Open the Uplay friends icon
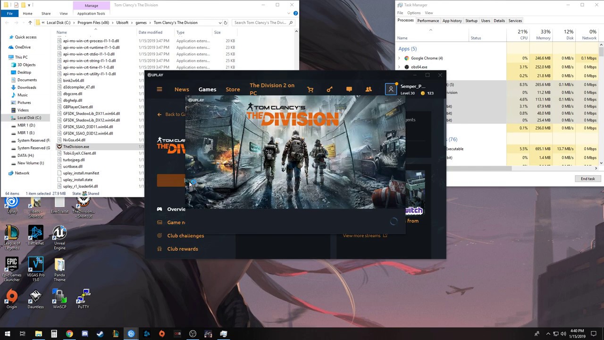The width and height of the screenshot is (604, 340). (x=369, y=89)
